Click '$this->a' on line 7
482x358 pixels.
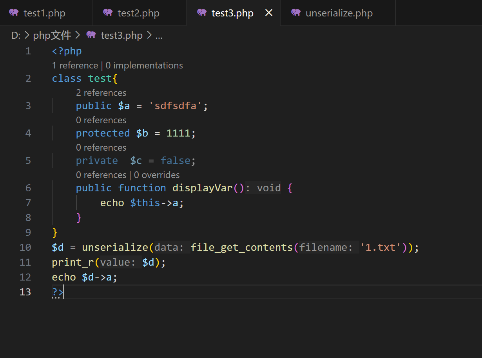154,203
